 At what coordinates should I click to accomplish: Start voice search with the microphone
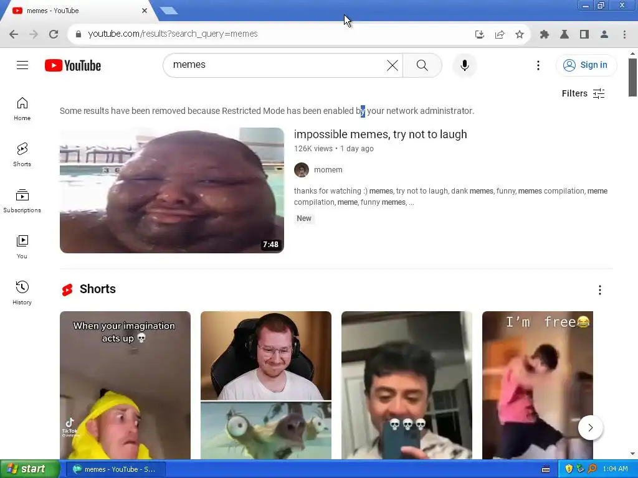point(464,65)
